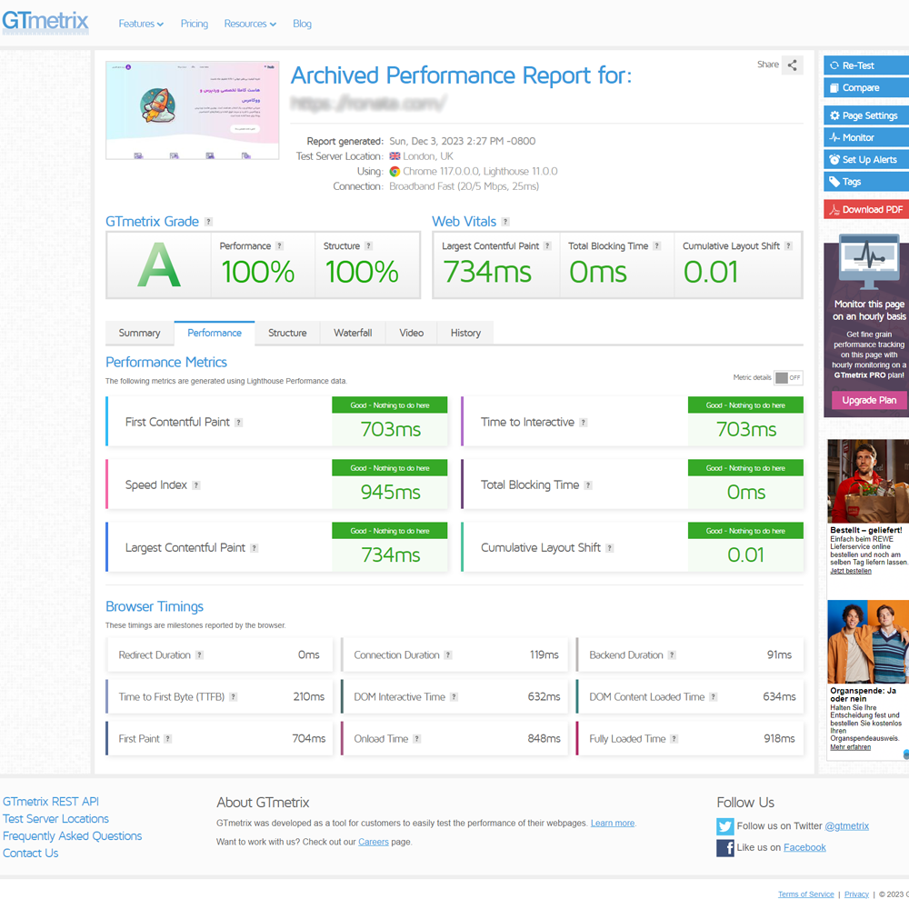This screenshot has height=909, width=909.
Task: Open the Video tab
Action: point(411,333)
